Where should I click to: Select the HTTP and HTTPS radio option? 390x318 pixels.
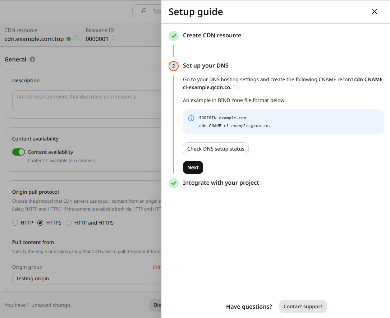[x=68, y=223]
